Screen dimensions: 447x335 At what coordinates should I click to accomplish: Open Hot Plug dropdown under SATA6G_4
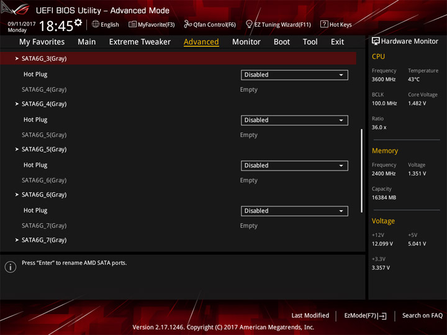pos(294,120)
